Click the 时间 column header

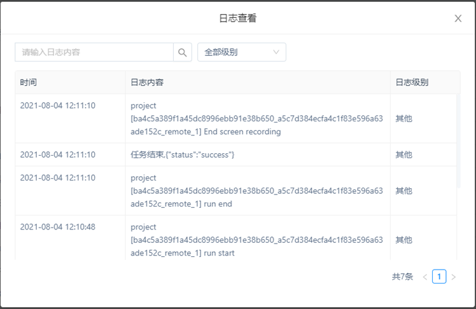click(29, 83)
